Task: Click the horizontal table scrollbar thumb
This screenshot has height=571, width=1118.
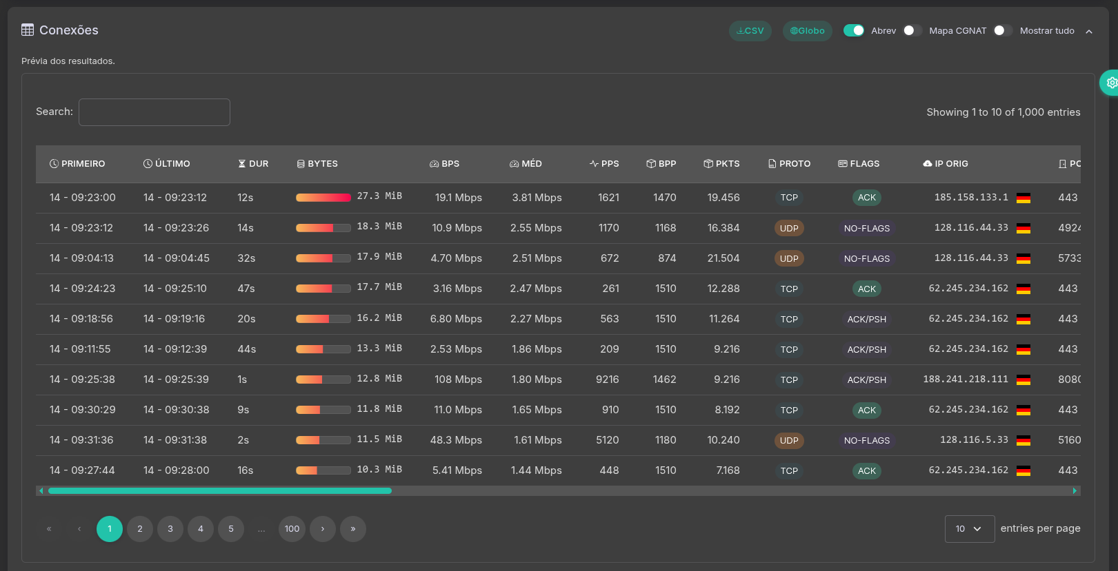Action: tap(219, 491)
